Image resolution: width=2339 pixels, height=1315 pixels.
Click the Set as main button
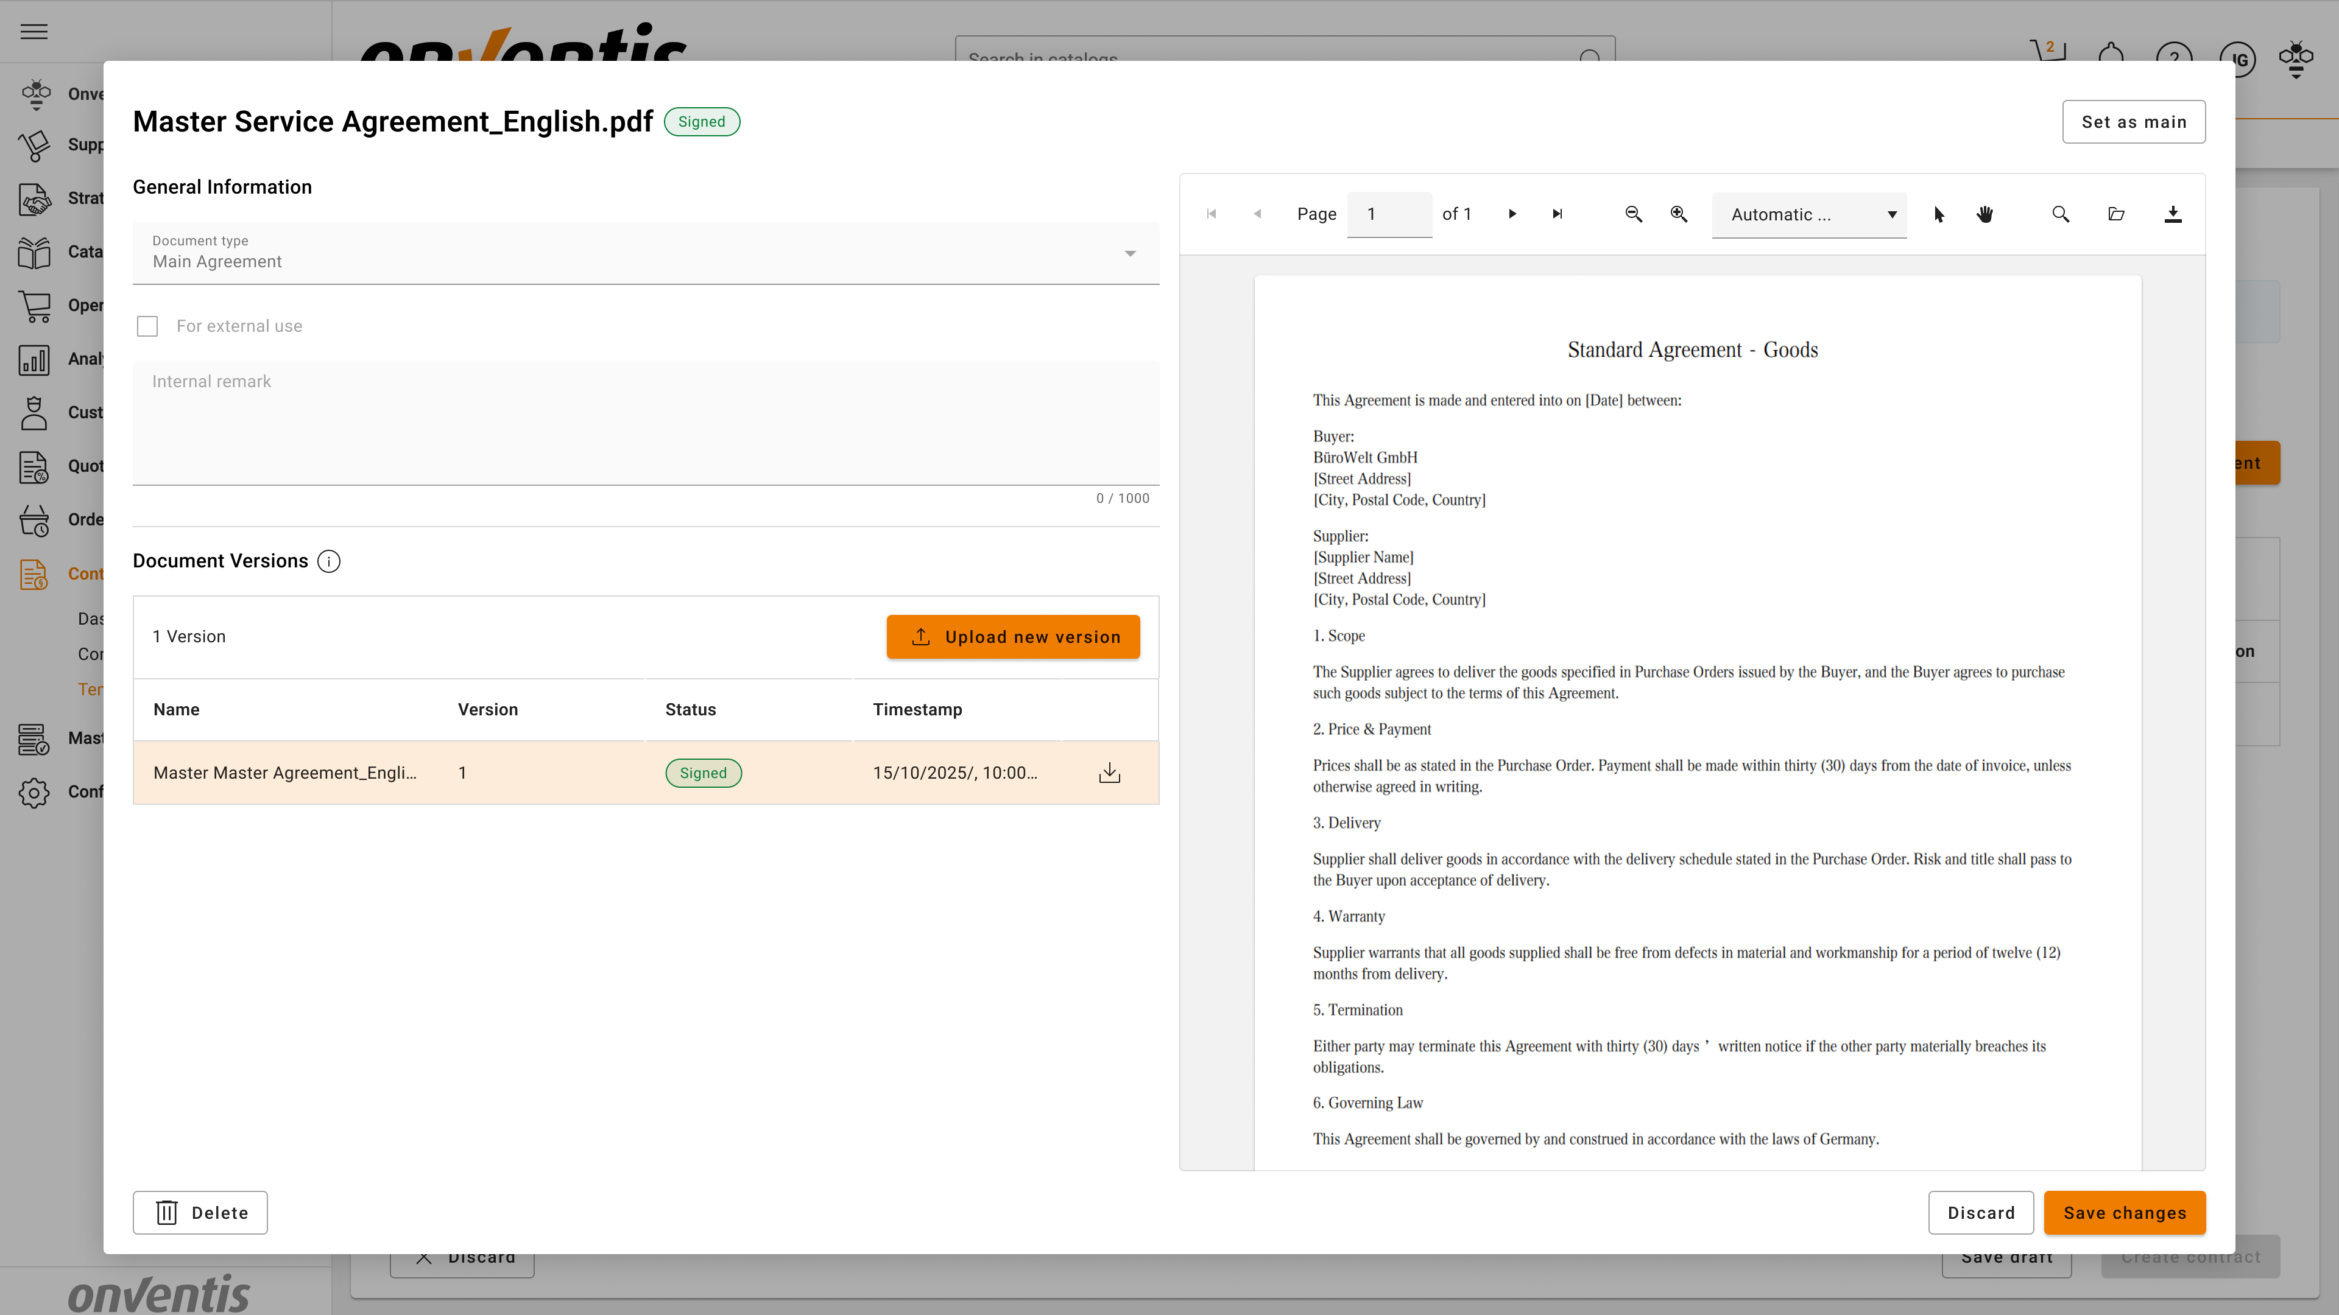(x=2133, y=122)
